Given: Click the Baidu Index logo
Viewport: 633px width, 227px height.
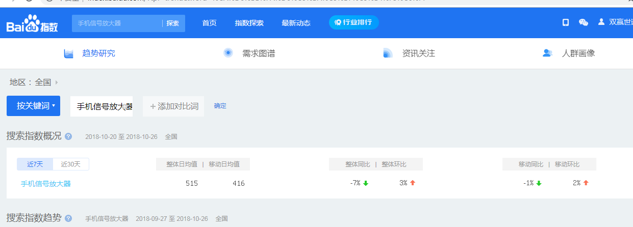Looking at the screenshot, I should point(32,23).
